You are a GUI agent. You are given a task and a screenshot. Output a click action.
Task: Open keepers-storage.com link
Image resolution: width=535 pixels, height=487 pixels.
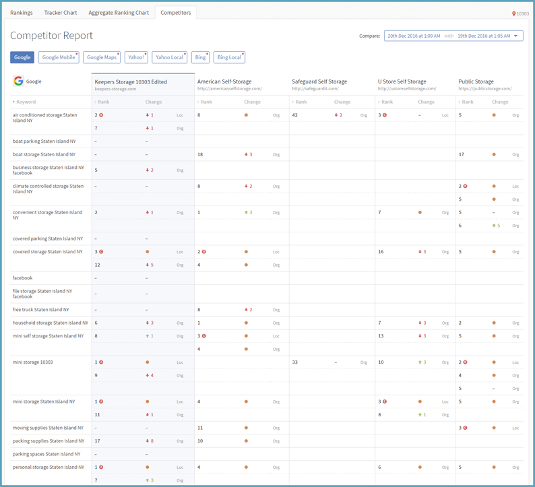pos(115,89)
